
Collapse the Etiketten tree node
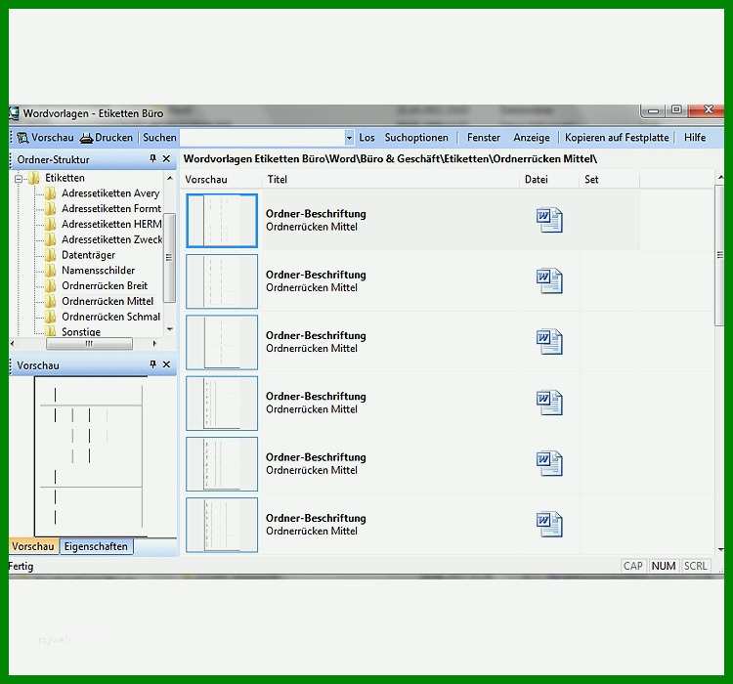coord(19,179)
